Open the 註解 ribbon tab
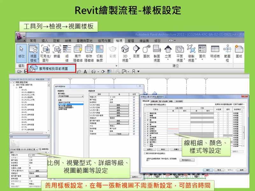Screen dimensions: 255x191 click(56, 41)
